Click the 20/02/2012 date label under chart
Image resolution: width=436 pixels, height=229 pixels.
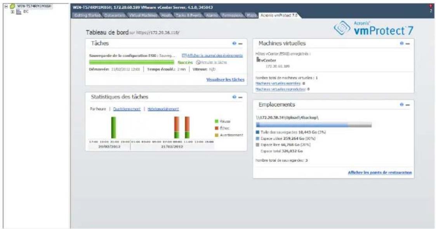109,147
